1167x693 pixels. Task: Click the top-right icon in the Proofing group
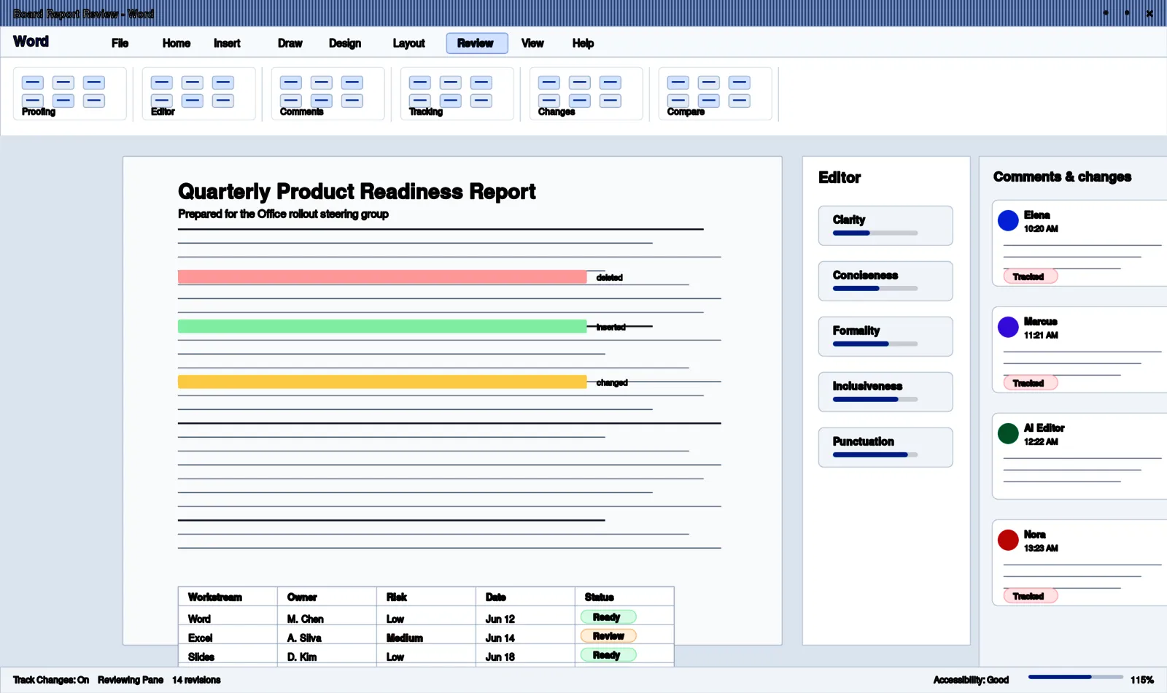point(94,83)
